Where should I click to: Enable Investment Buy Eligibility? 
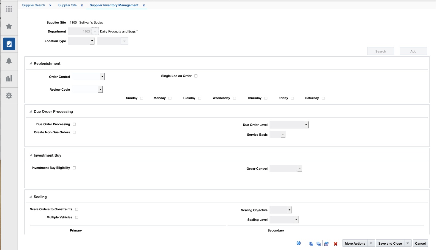click(74, 168)
